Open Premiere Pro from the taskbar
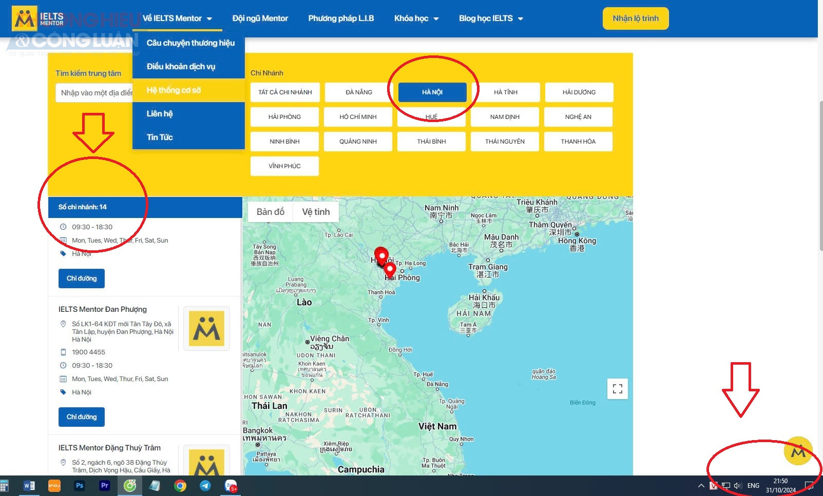Image resolution: width=823 pixels, height=496 pixels. 105,486
